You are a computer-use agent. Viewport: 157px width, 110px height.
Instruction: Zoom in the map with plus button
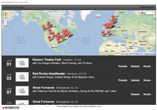pos(5,21)
